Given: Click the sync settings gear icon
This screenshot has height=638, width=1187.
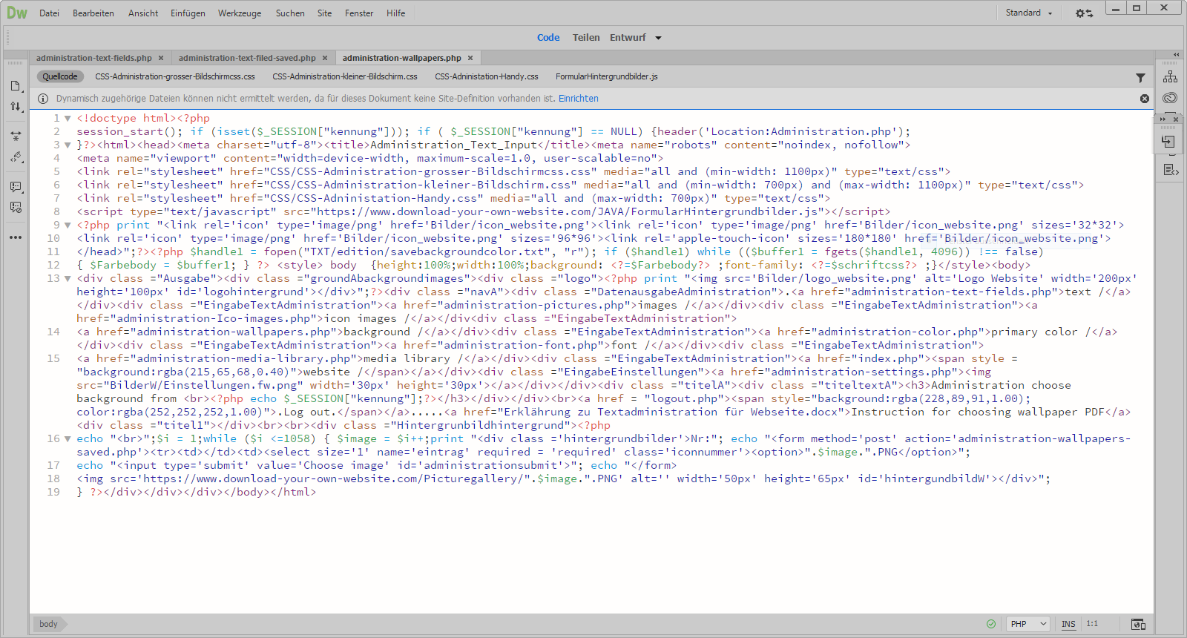Looking at the screenshot, I should tap(1084, 13).
